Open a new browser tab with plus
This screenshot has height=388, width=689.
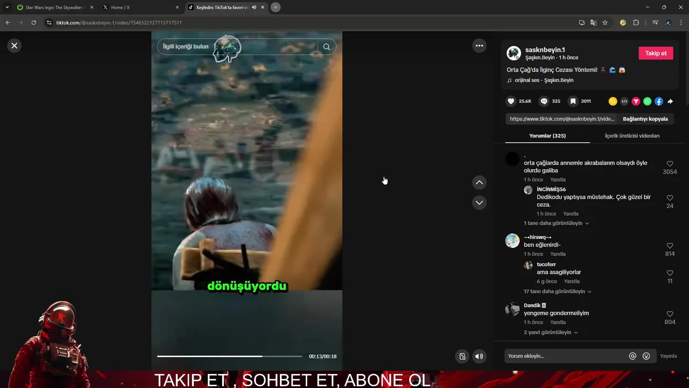(x=276, y=8)
